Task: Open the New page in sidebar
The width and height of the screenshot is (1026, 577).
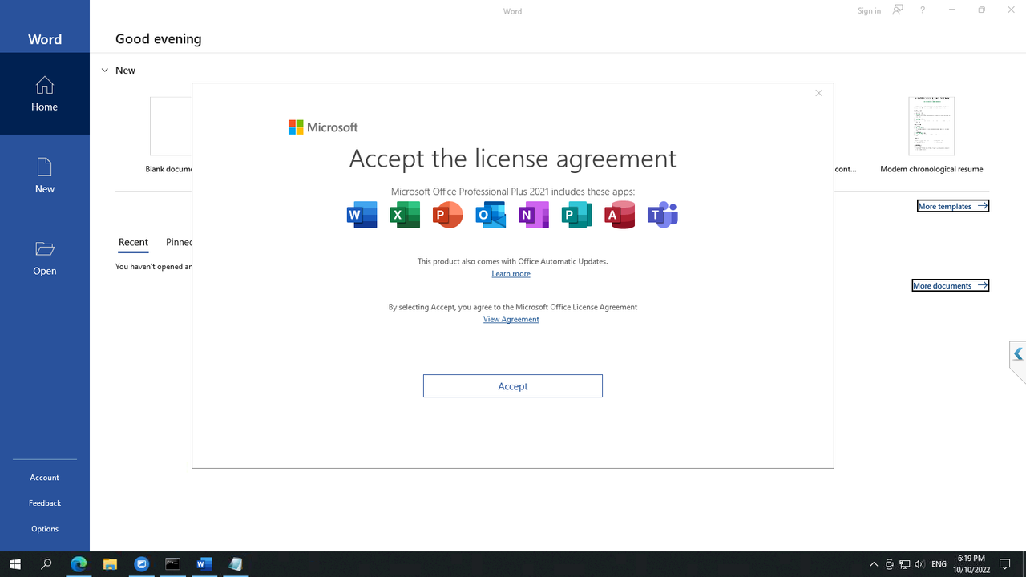Action: 45,176
